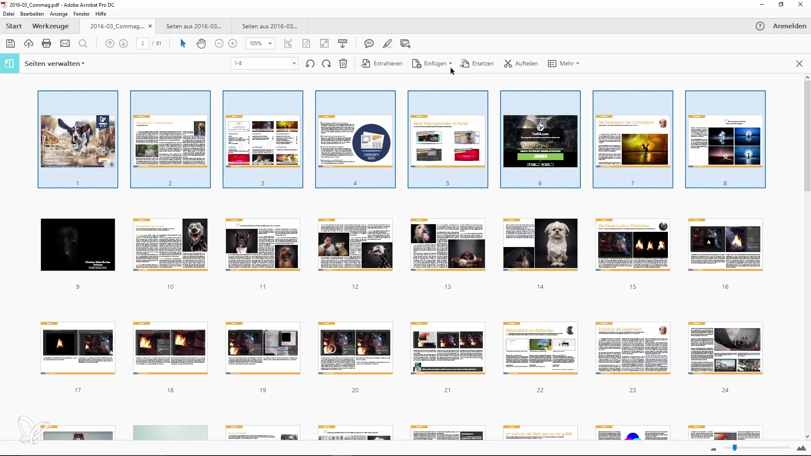Select page 15 Feuer-Look thumbnail

click(633, 244)
